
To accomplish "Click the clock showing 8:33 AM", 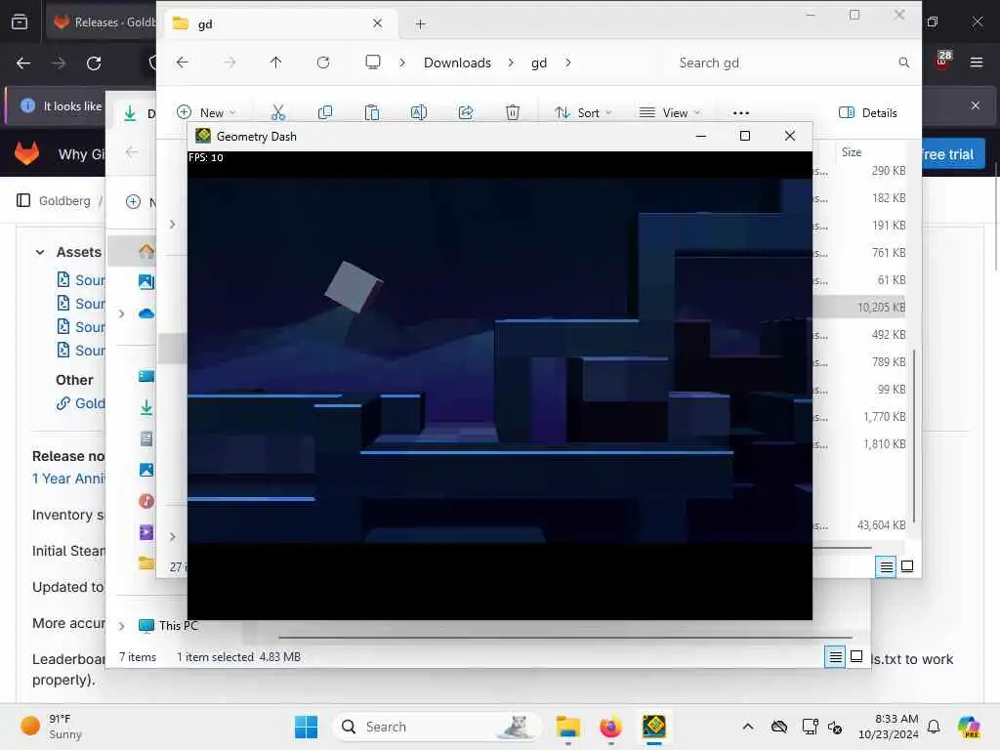I will (x=889, y=727).
